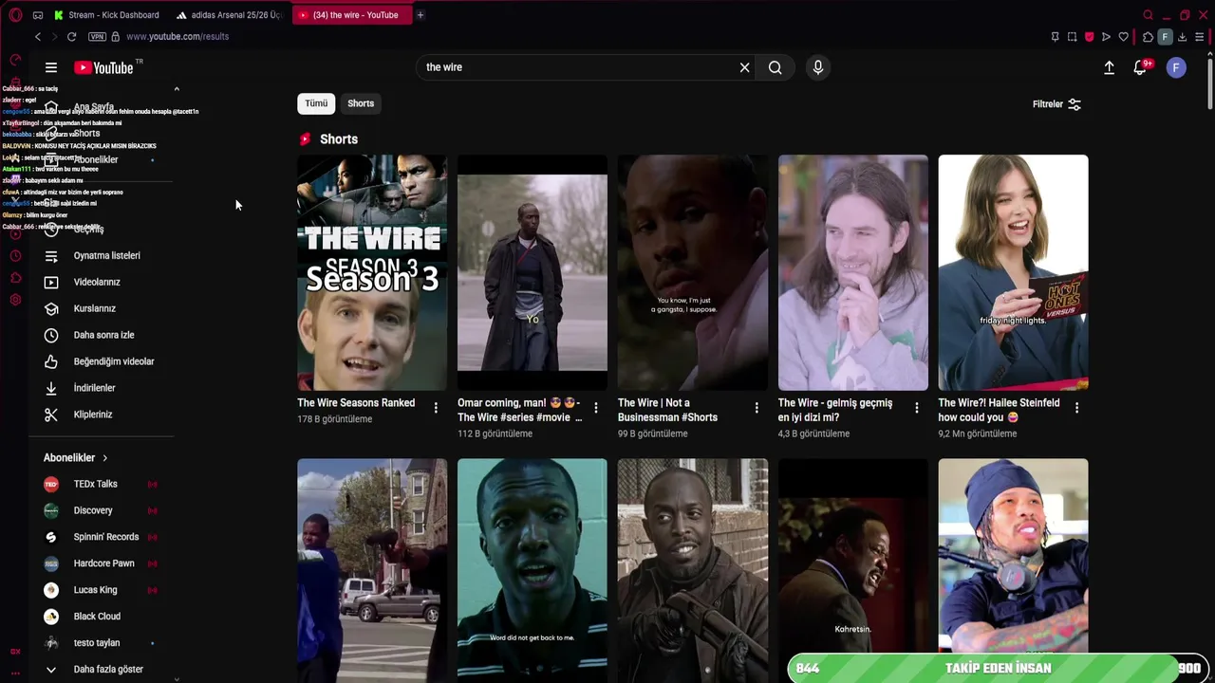Open options for gelmiş geçmiş en iyi dizi
Screen dimensions: 1215x683
[917, 408]
